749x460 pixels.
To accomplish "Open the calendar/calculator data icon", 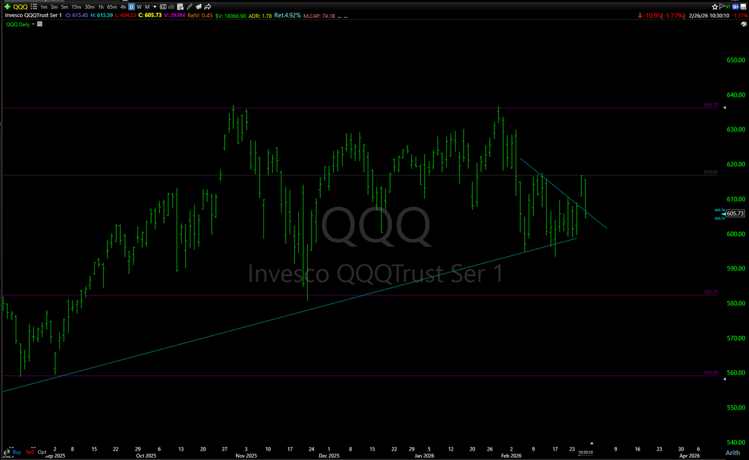I will click(180, 7).
